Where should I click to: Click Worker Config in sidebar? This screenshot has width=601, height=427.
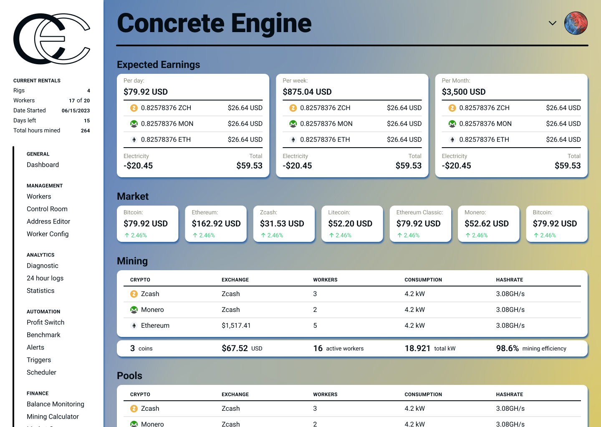tap(48, 234)
